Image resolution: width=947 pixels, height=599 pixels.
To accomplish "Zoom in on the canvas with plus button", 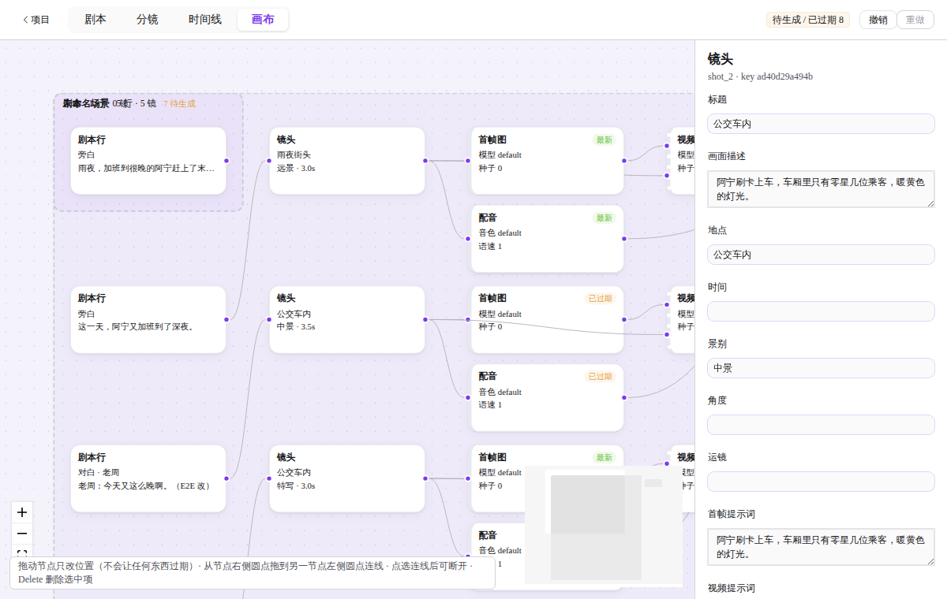I will tap(22, 512).
